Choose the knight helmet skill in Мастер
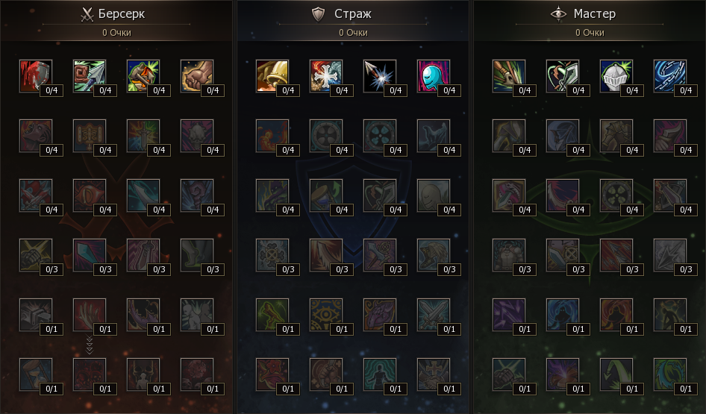This screenshot has width=706, height=414. 616,76
